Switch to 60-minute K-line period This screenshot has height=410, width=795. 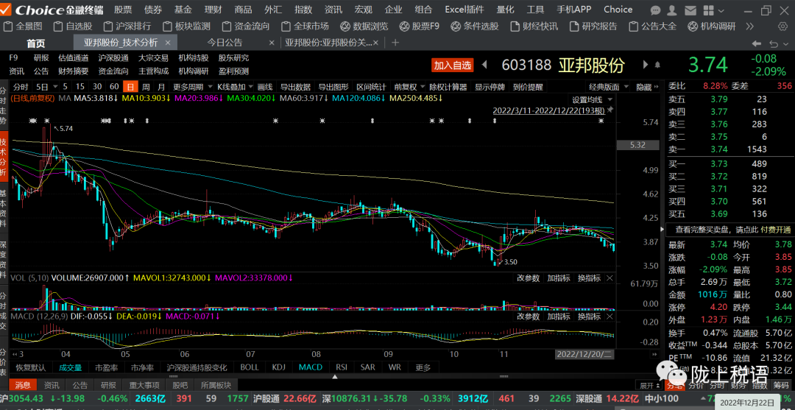click(114, 87)
